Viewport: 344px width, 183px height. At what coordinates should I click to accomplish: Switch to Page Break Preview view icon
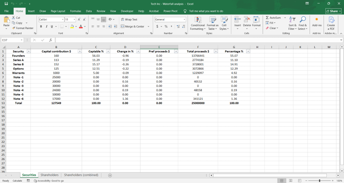pos(300,180)
